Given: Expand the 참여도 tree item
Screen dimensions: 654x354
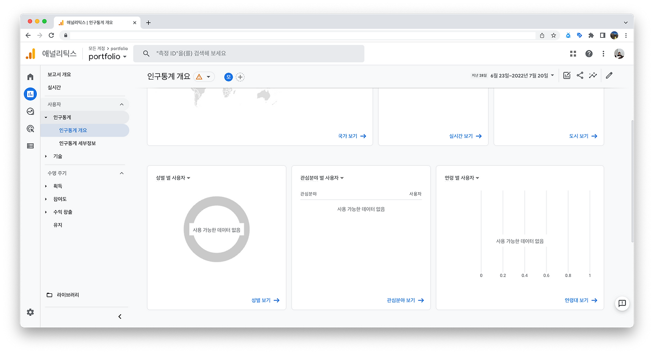Looking at the screenshot, I should click(46, 199).
